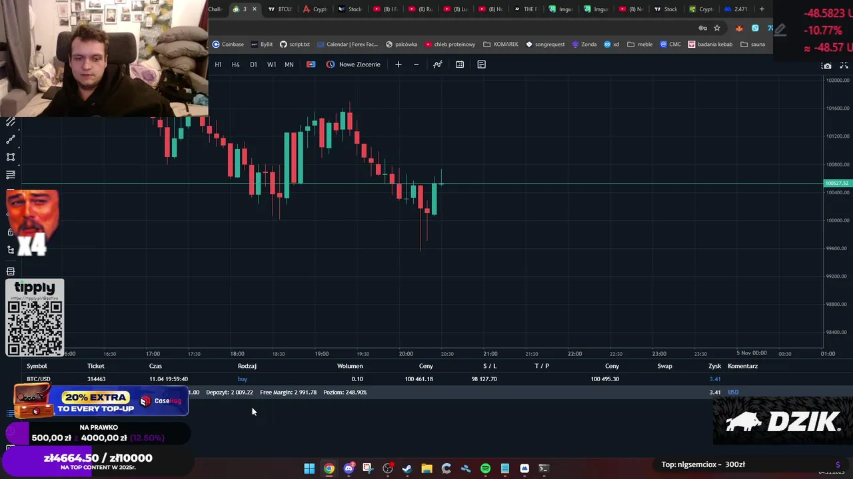853x479 pixels.
Task: Sort positions by Zysk column header
Action: pyautogui.click(x=715, y=366)
